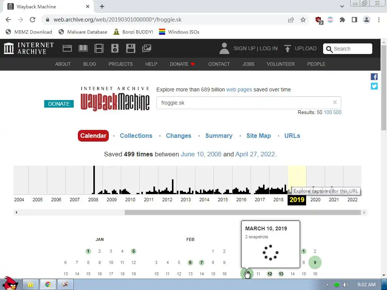
Task: Switch to the Summary tab
Action: (219, 136)
